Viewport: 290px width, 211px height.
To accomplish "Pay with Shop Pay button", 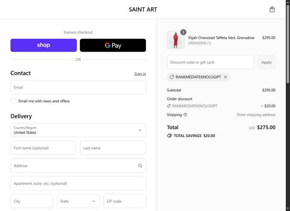I will pyautogui.click(x=43, y=45).
